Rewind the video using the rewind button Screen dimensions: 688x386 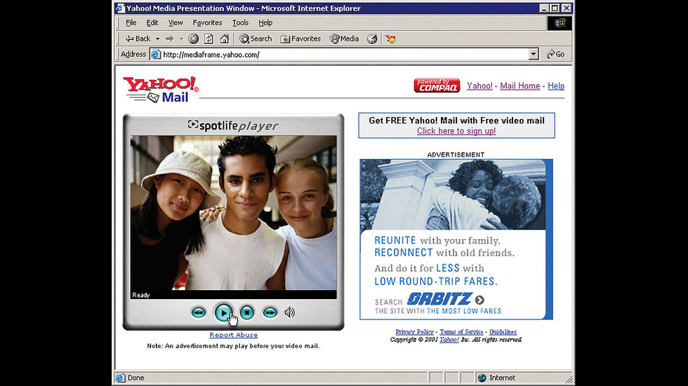[199, 312]
